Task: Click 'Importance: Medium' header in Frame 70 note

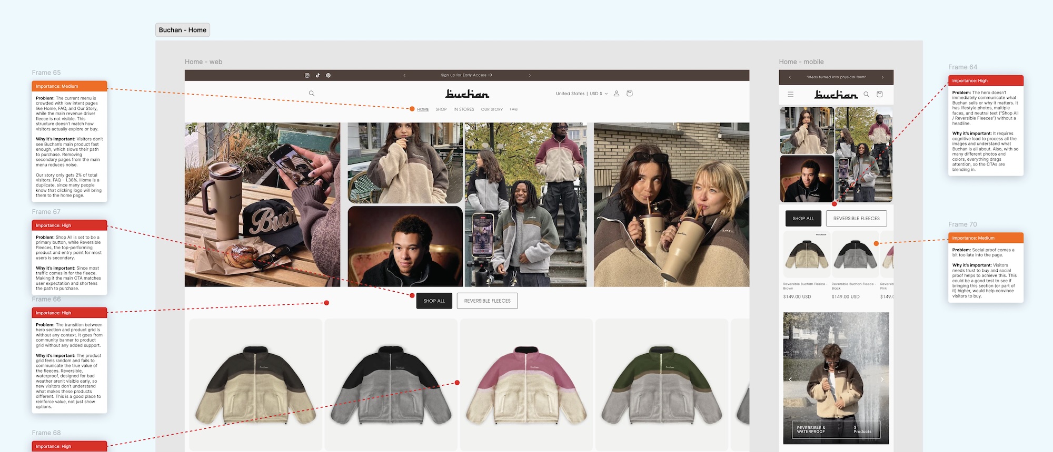Action: coord(986,238)
